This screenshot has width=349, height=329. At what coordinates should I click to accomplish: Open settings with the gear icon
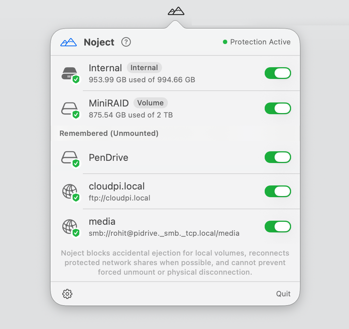(x=67, y=294)
